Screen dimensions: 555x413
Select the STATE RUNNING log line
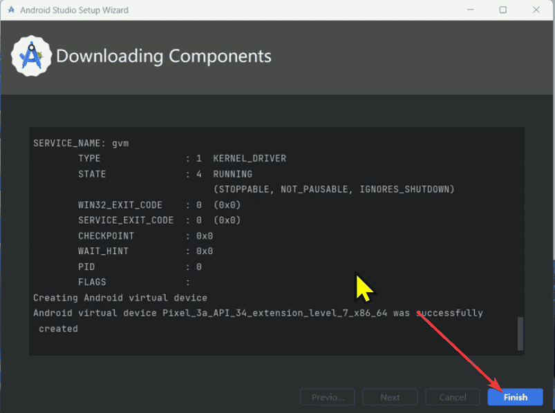click(x=165, y=174)
